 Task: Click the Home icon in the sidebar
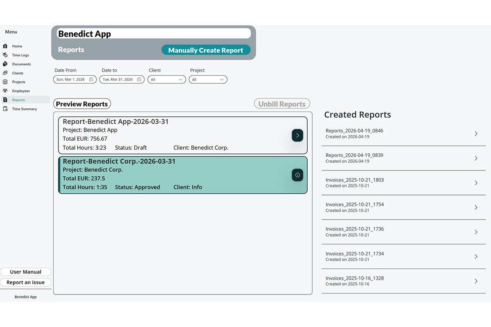pos(5,46)
